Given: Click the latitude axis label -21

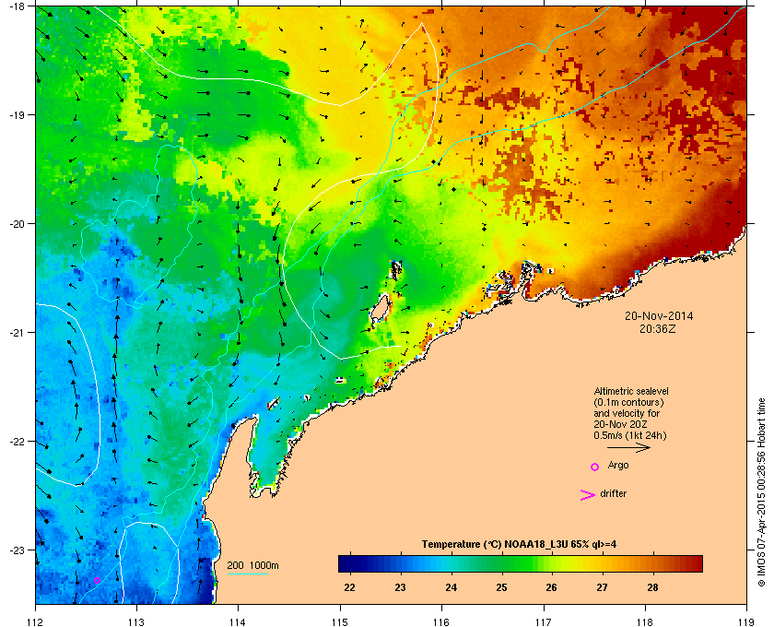Looking at the screenshot, I should pos(17,332).
